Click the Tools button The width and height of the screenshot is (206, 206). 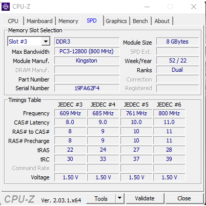[101, 198]
